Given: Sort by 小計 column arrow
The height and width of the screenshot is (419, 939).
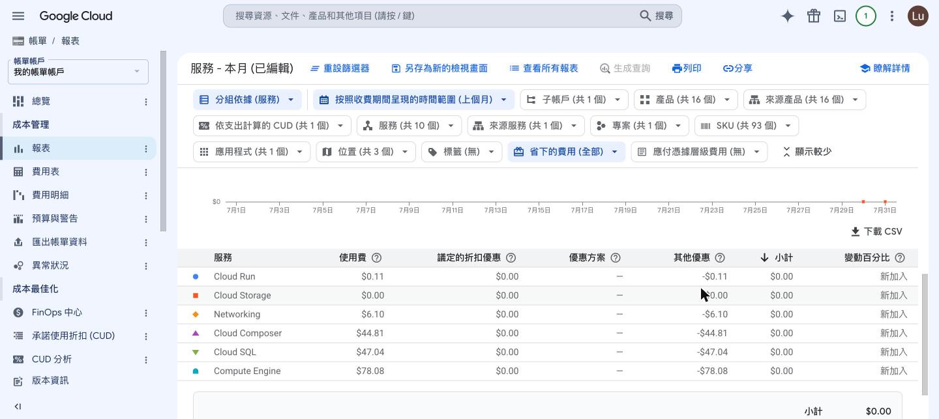Looking at the screenshot, I should (x=764, y=258).
